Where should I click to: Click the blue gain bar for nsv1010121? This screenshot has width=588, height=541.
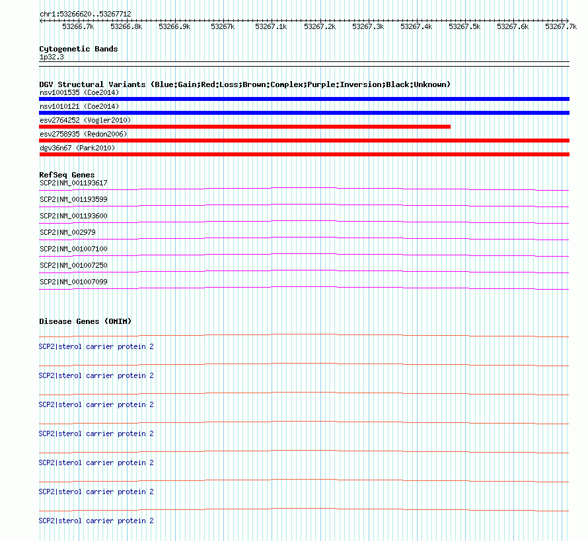304,113
